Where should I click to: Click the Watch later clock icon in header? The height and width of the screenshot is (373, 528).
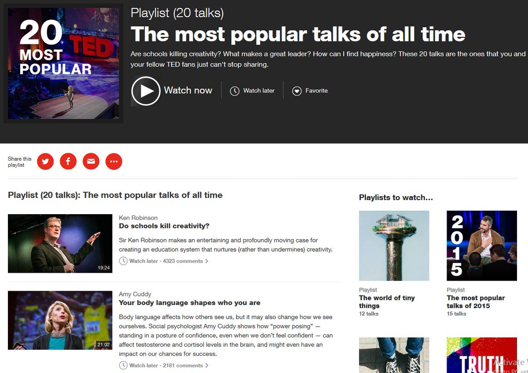[x=235, y=91]
